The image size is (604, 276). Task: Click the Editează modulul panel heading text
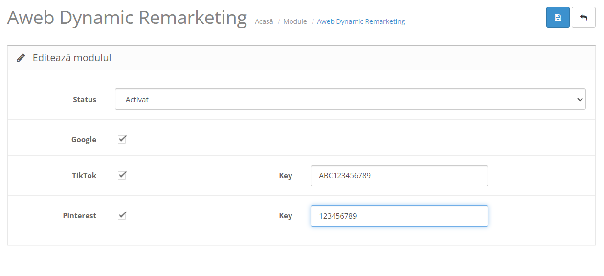point(72,58)
